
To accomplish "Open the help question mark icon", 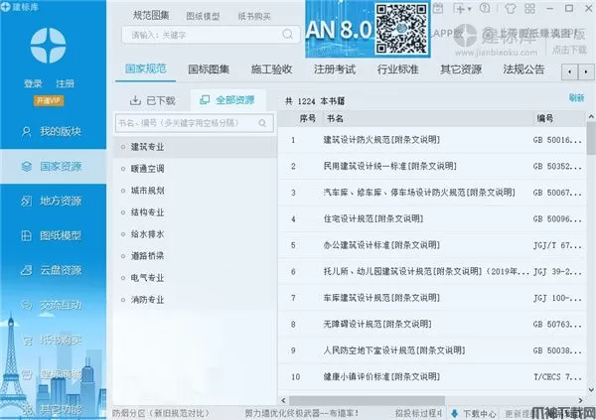I will [x=485, y=8].
